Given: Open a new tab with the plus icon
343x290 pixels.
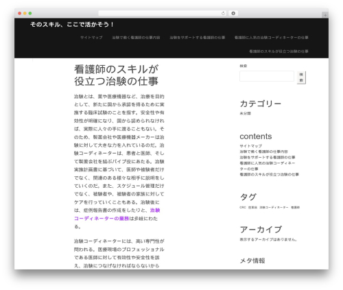Looking at the screenshot, I should pos(325,15).
